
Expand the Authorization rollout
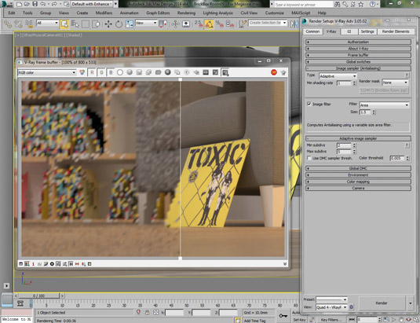358,42
